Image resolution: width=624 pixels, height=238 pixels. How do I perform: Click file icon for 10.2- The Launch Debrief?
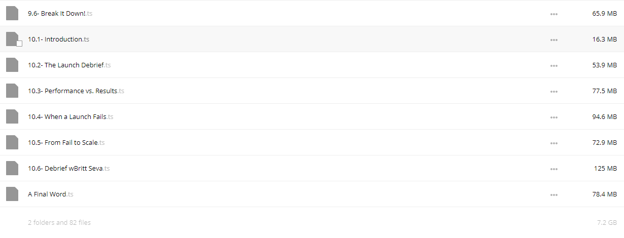pos(12,65)
